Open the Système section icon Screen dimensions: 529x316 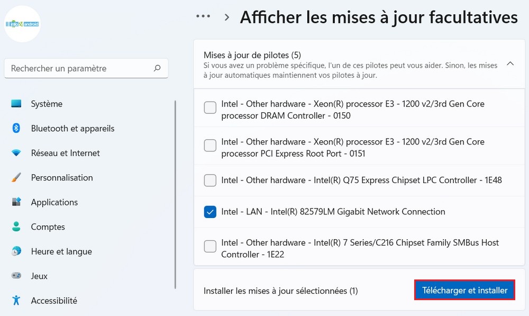[x=16, y=104]
